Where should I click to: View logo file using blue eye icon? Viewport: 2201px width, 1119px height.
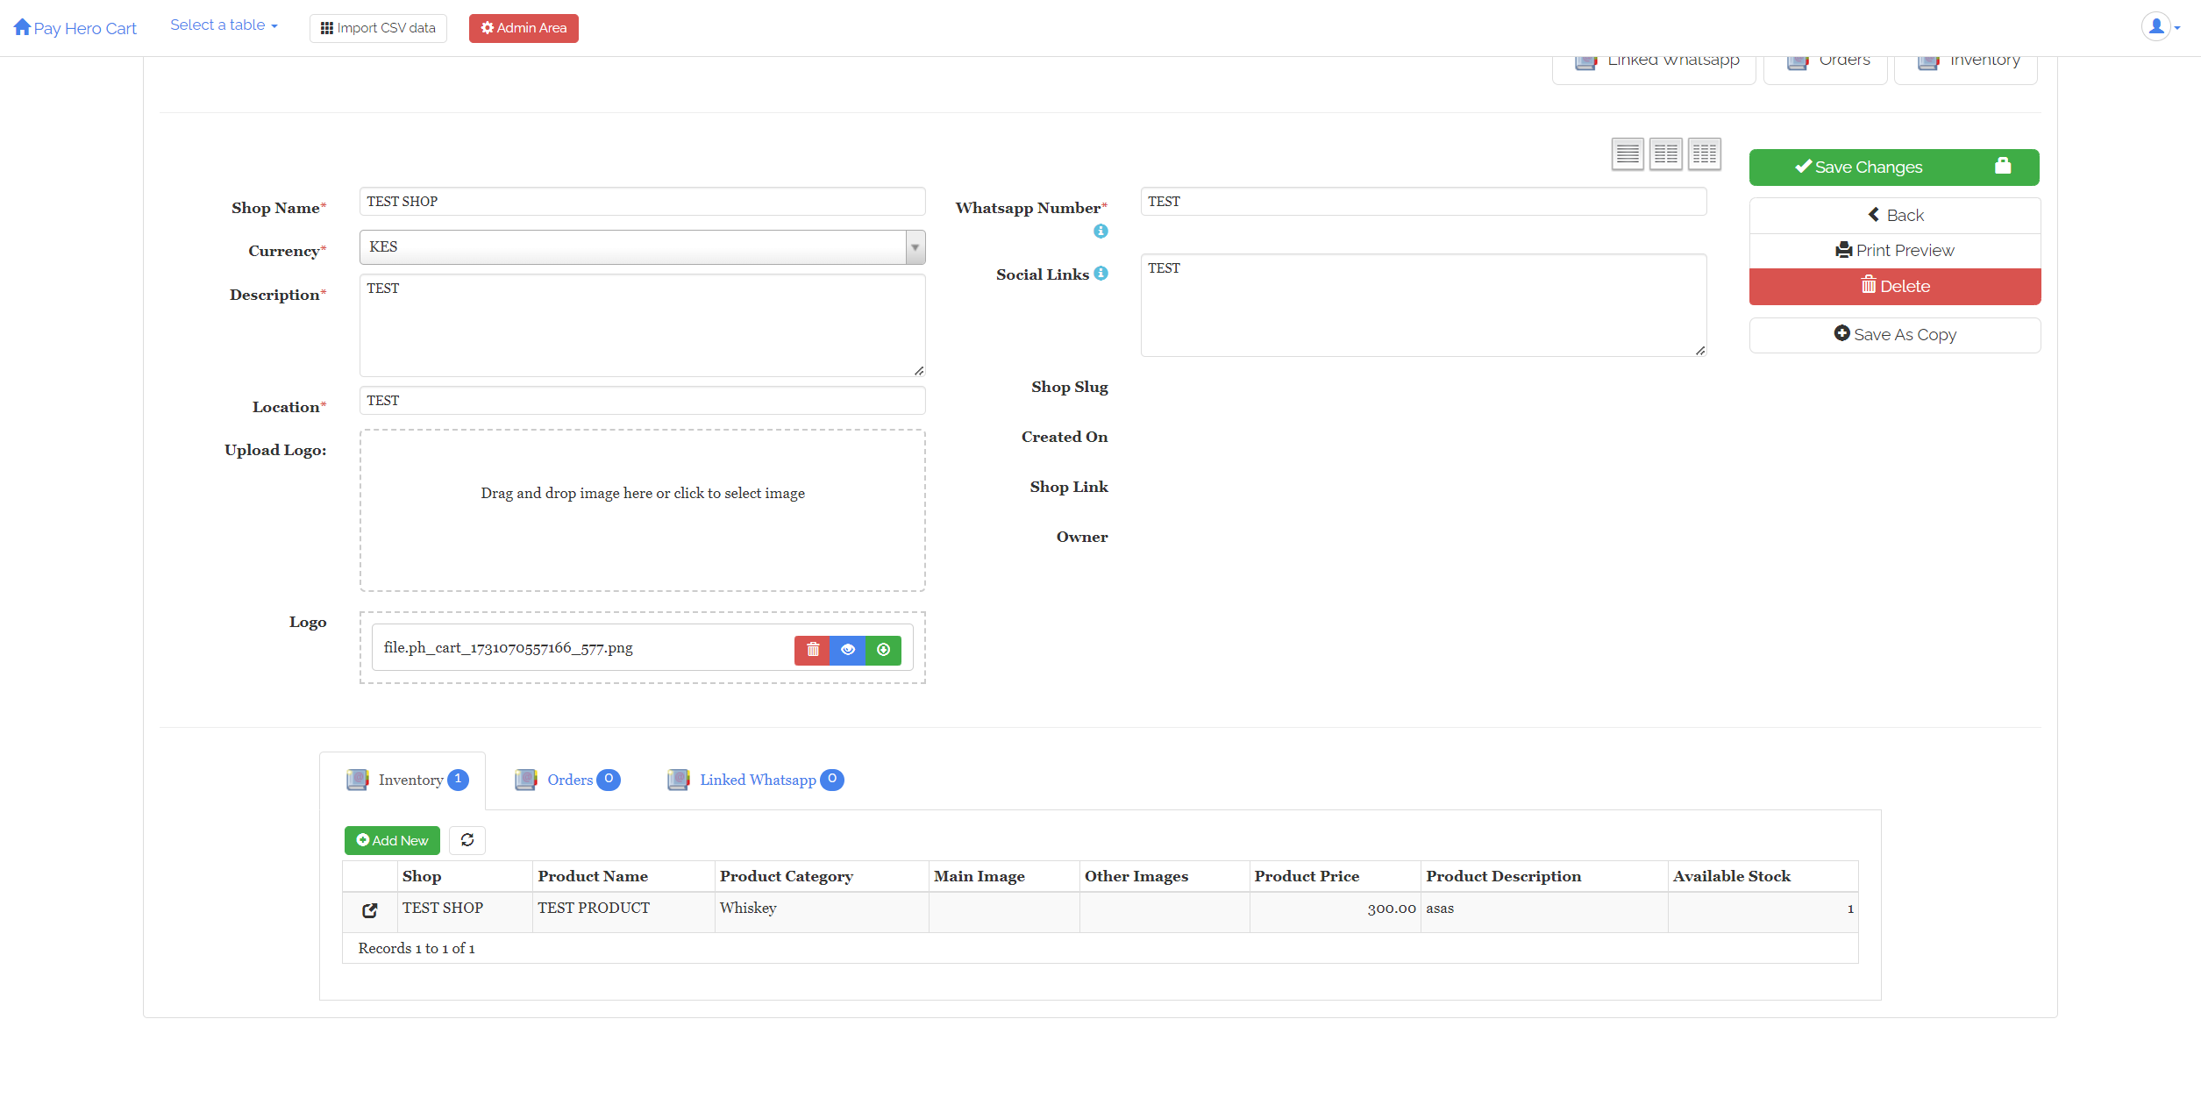[847, 650]
